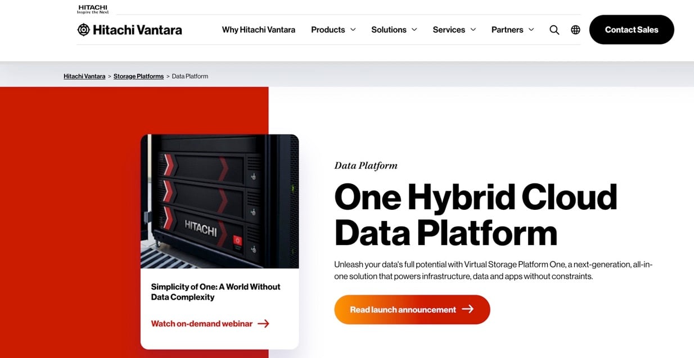The image size is (694, 358).
Task: Expand the Products chevron
Action: (353, 30)
